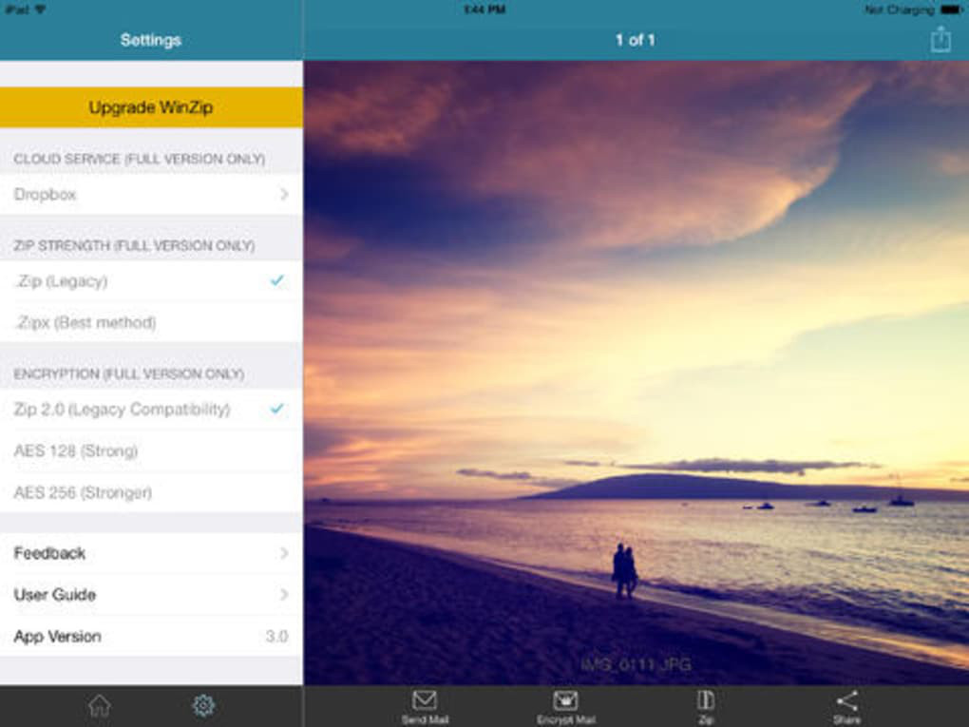
Task: Open the export icon in the top bar
Action: point(940,40)
